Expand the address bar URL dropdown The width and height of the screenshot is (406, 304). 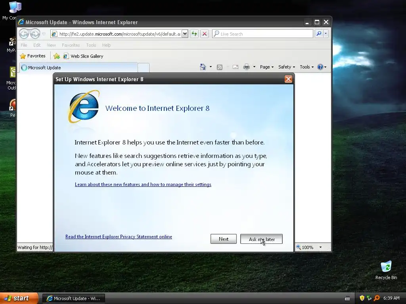[185, 34]
